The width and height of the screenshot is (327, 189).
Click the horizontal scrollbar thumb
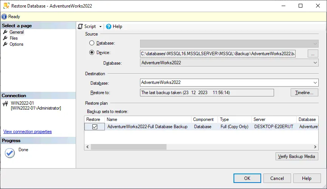click(x=129, y=147)
